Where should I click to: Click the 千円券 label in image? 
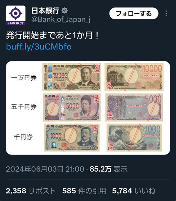click(23, 137)
